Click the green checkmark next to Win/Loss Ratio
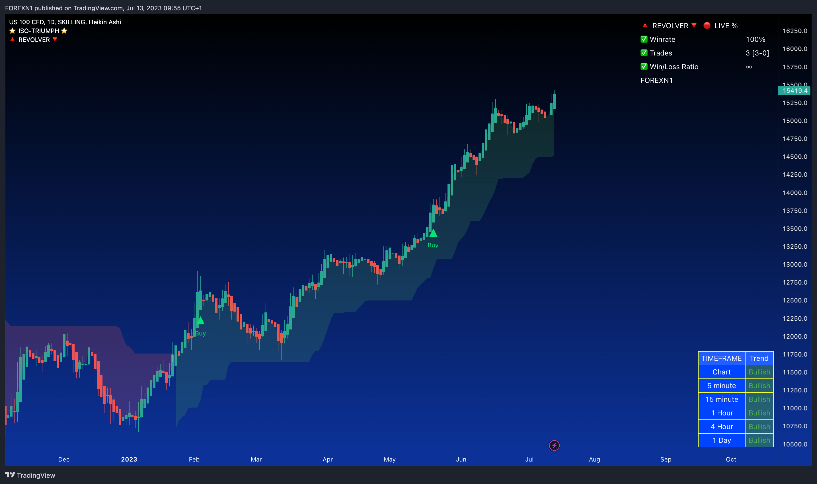Screen dimensions: 817x484 tap(644, 67)
